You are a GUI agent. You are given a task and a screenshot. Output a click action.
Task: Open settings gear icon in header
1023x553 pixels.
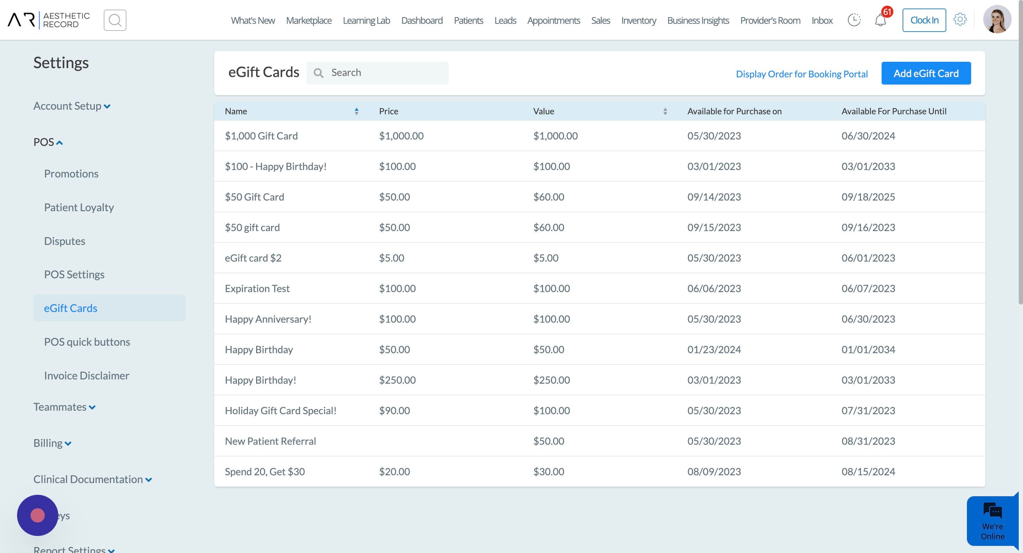click(960, 20)
